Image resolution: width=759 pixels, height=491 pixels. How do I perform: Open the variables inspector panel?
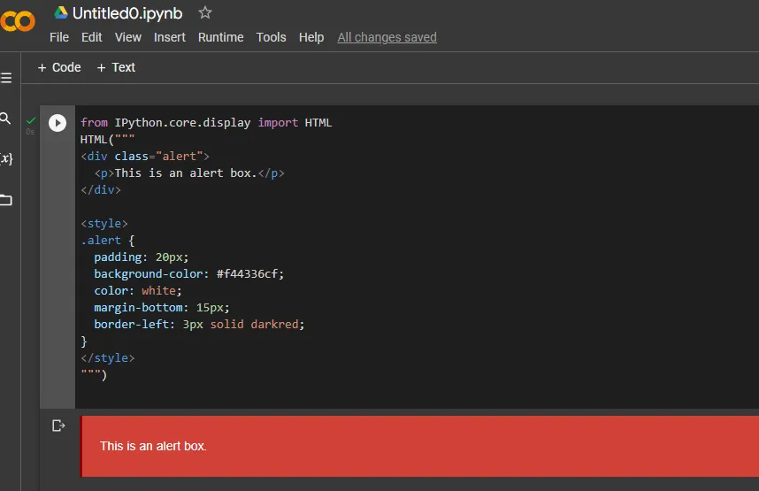click(x=6, y=158)
